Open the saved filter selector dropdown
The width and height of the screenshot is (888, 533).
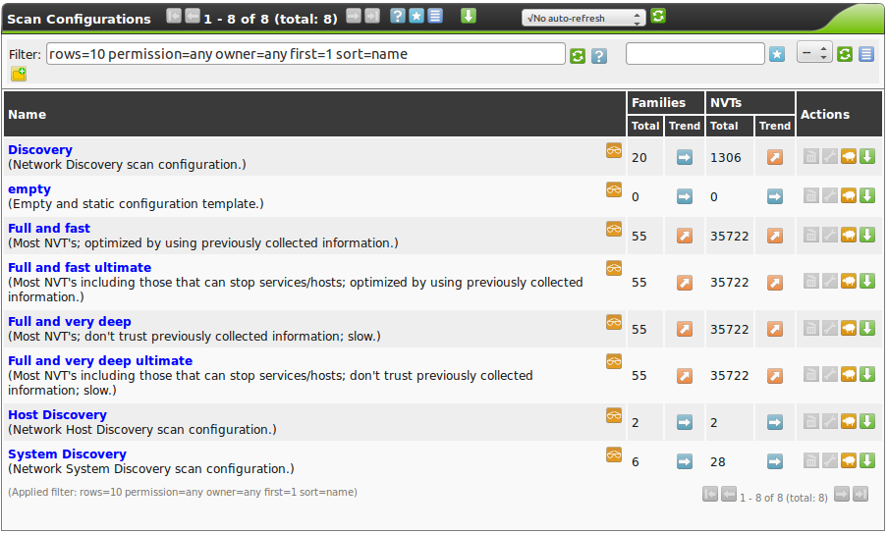(814, 54)
